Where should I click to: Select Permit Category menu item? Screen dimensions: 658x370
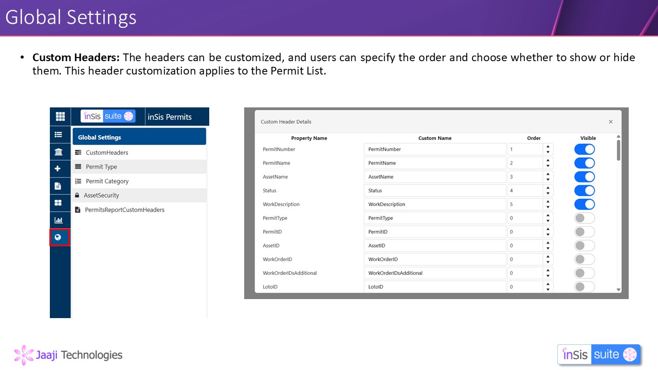coord(107,181)
